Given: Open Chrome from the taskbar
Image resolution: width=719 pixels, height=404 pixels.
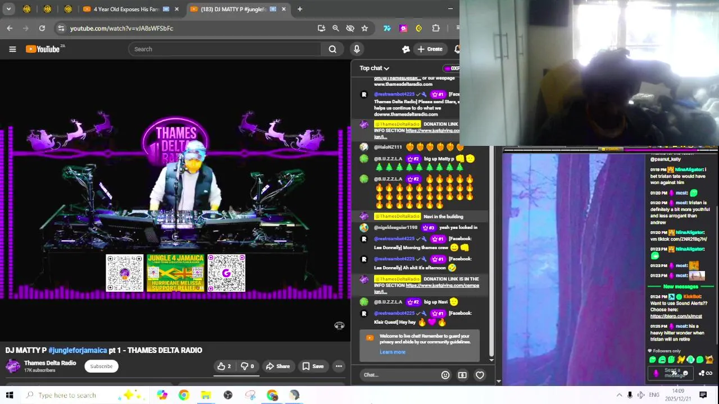Looking at the screenshot, I should click(x=184, y=395).
